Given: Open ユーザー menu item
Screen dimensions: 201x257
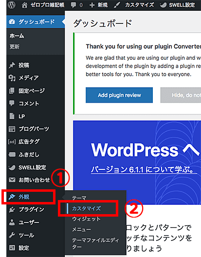Looking at the screenshot, I should click(29, 222).
